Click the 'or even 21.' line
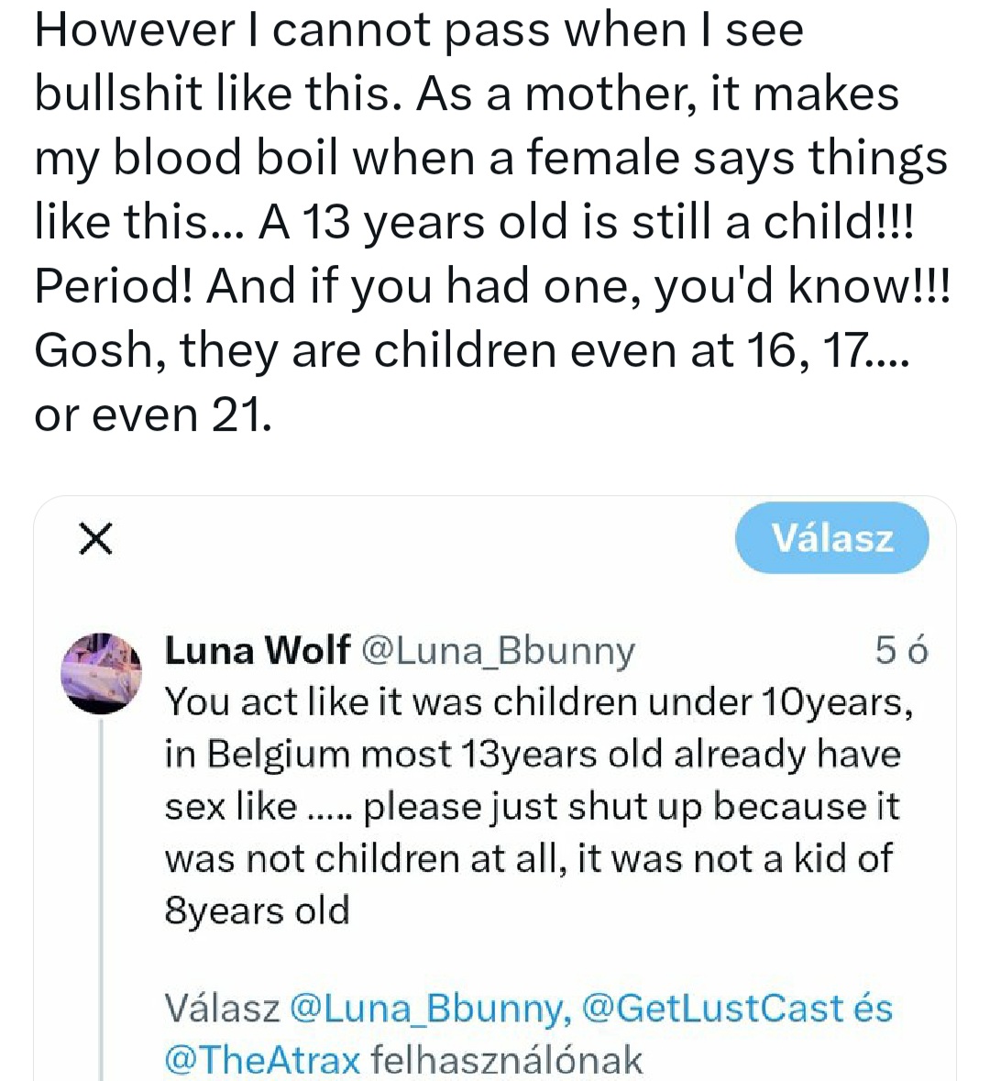Image resolution: width=990 pixels, height=1081 pixels. [153, 415]
